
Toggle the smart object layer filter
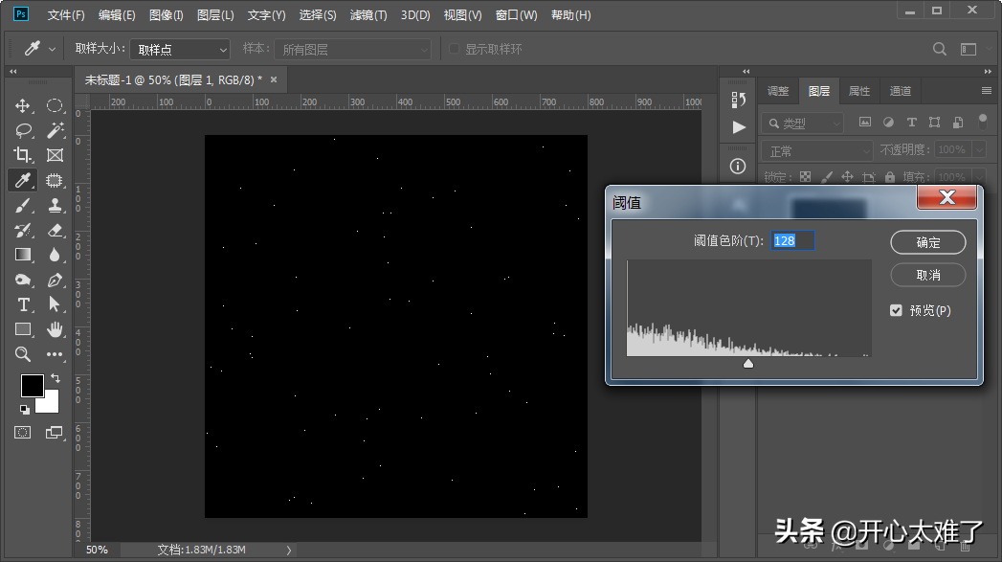[x=958, y=123]
